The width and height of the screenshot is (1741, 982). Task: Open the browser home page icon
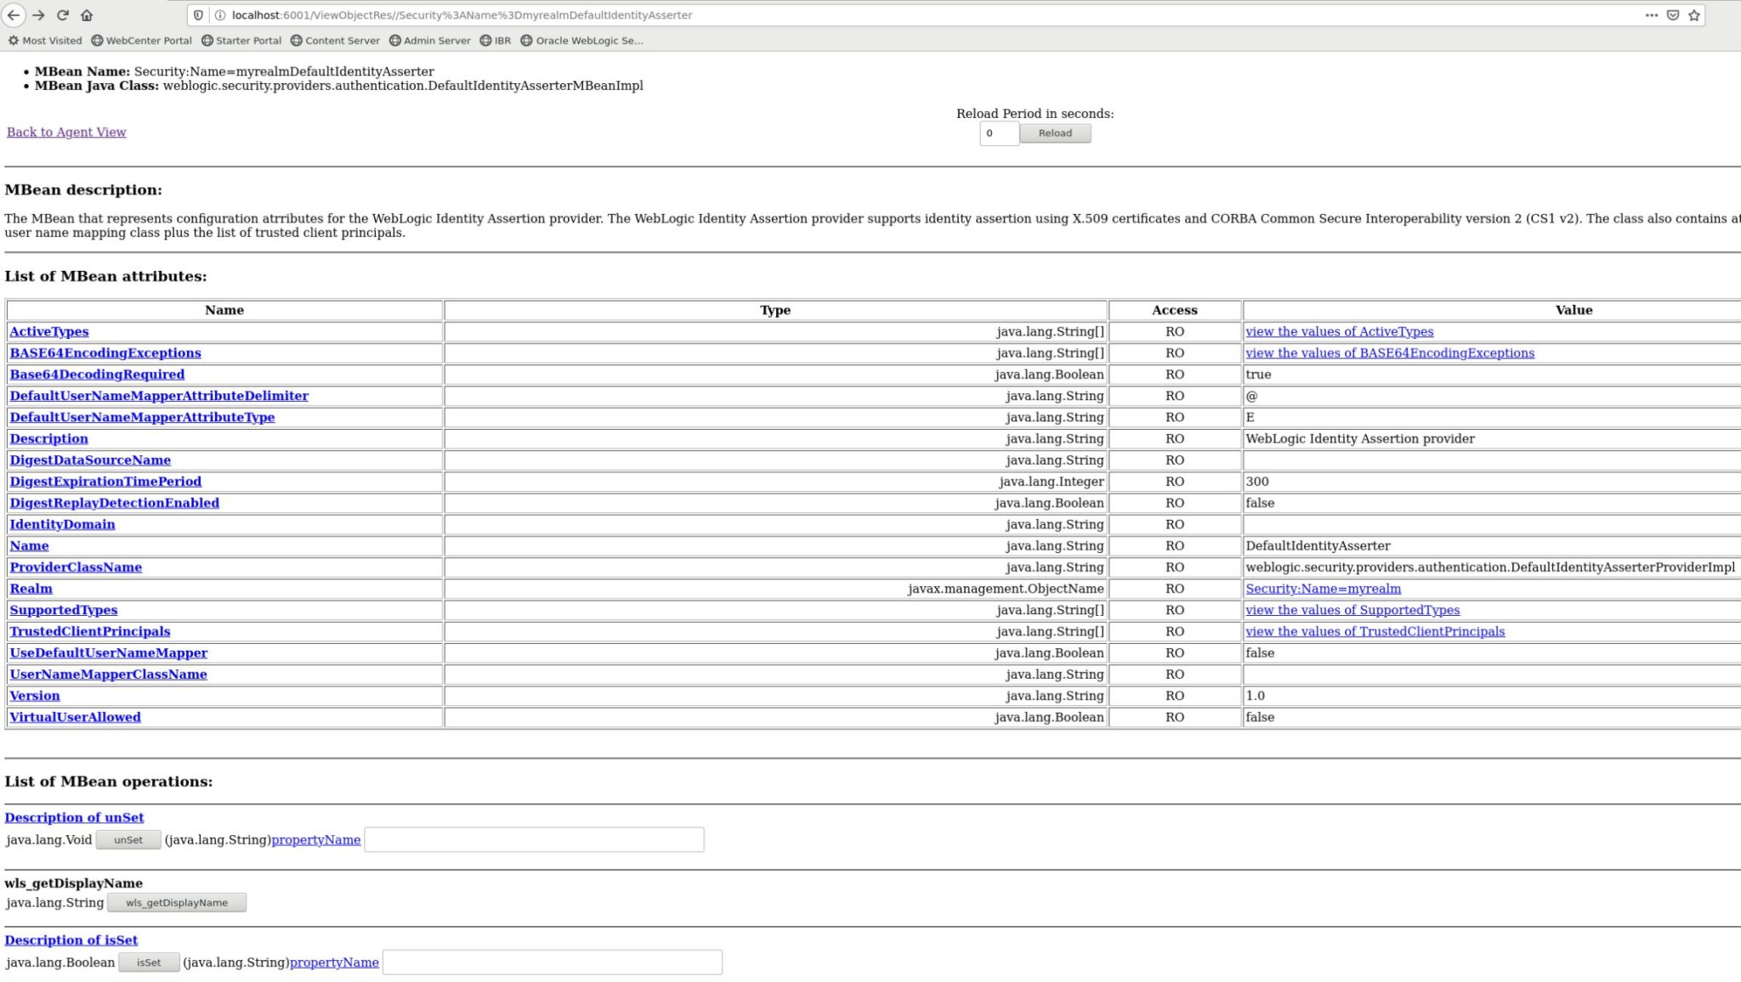[x=87, y=15]
